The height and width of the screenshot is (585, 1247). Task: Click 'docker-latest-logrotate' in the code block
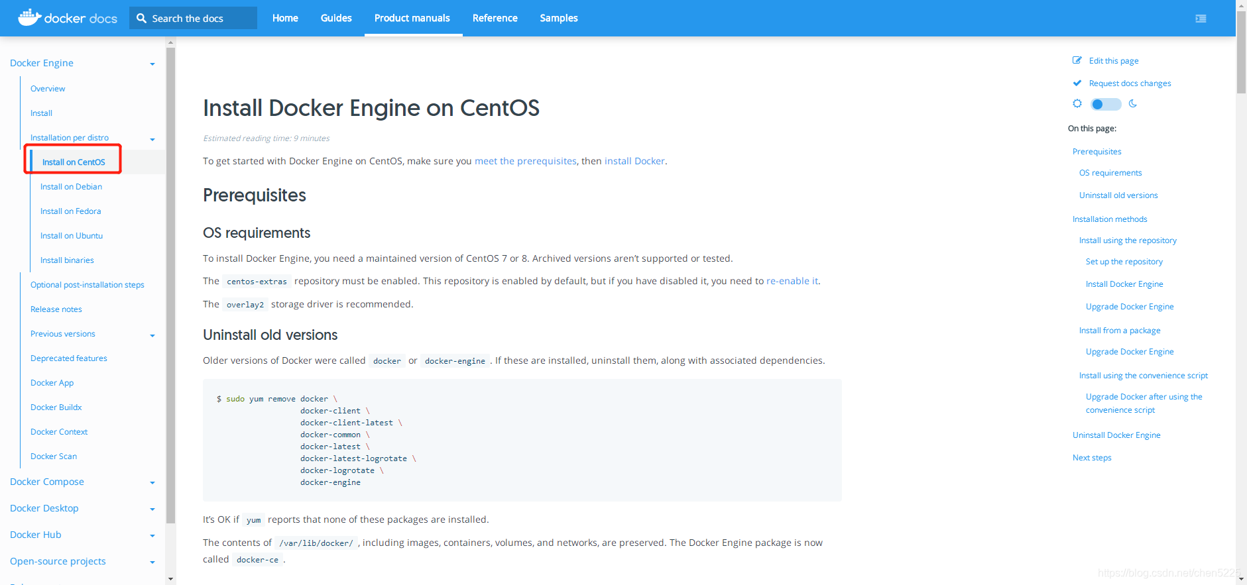click(353, 458)
